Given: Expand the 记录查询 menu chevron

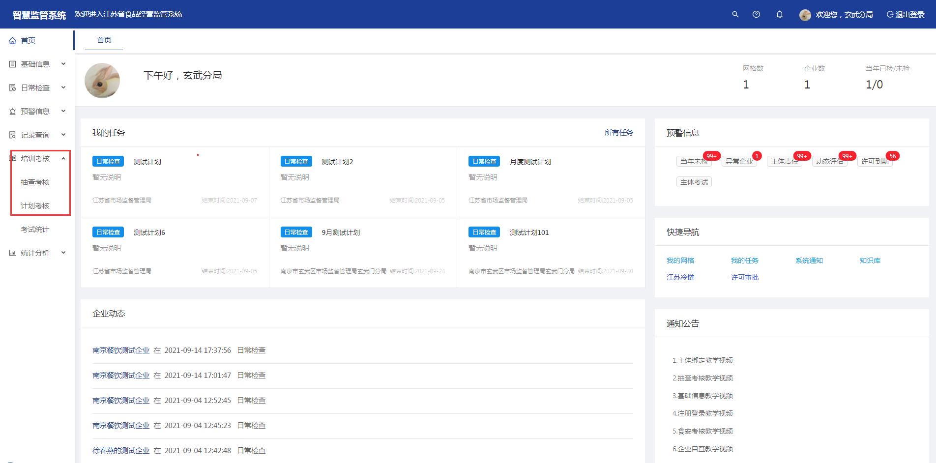Looking at the screenshot, I should coord(63,135).
